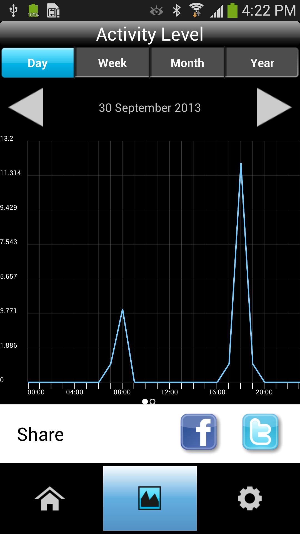
Task: Go to the Home screen
Action: (50, 498)
